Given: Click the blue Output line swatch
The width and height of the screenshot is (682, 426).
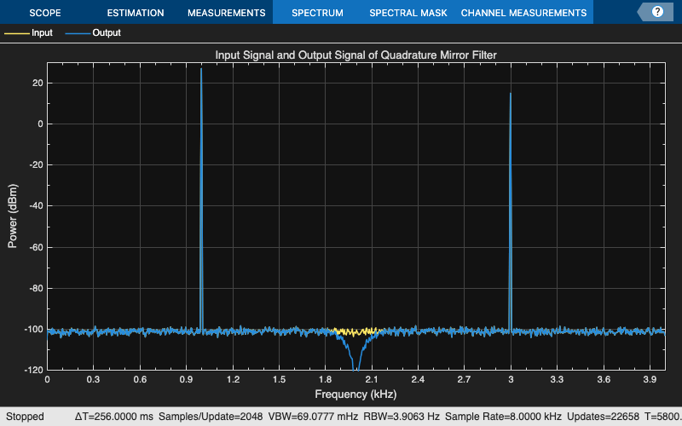Looking at the screenshot, I should click(78, 33).
